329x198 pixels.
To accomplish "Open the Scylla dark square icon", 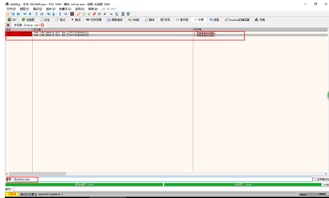I will click(72, 14).
